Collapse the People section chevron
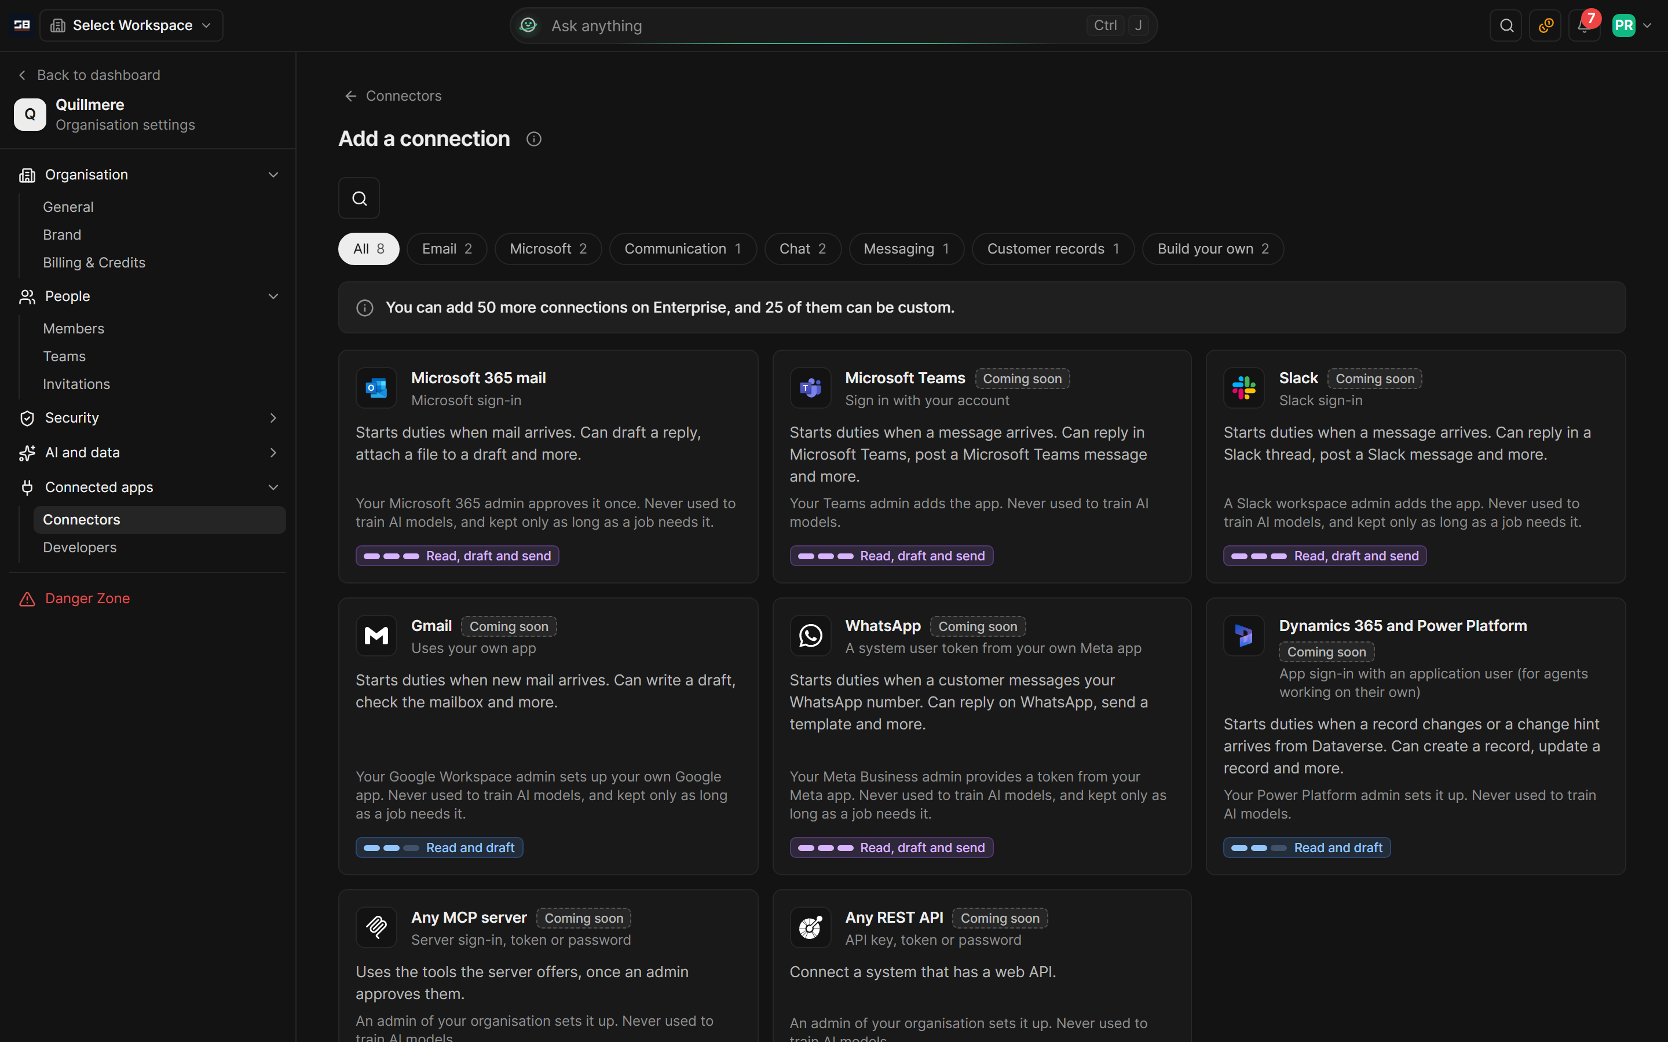This screenshot has height=1042, width=1668. tap(273, 296)
